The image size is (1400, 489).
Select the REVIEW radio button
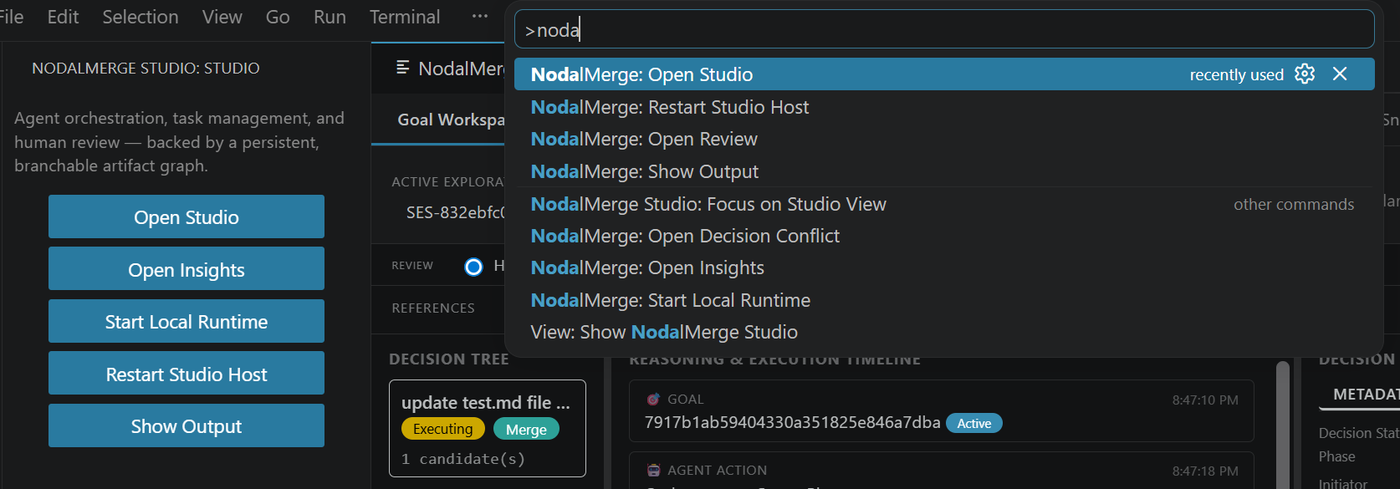coord(474,267)
